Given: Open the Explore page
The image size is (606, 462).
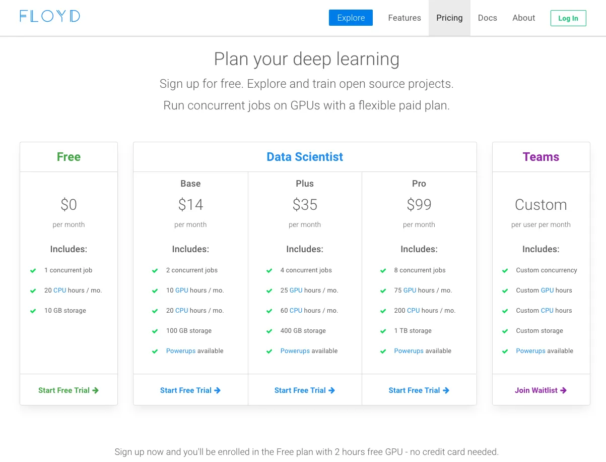Looking at the screenshot, I should [351, 18].
